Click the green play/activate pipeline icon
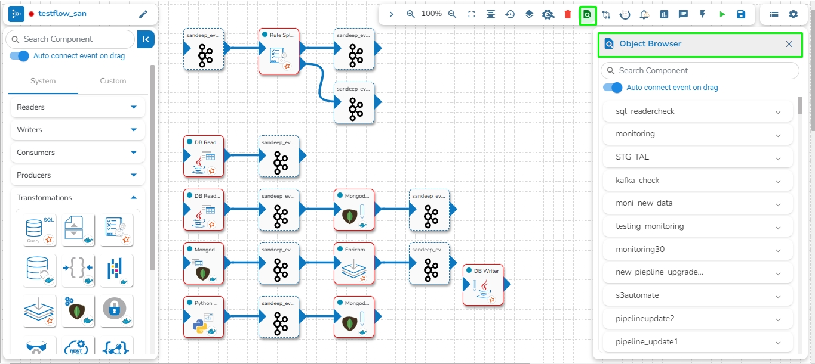 tap(722, 14)
